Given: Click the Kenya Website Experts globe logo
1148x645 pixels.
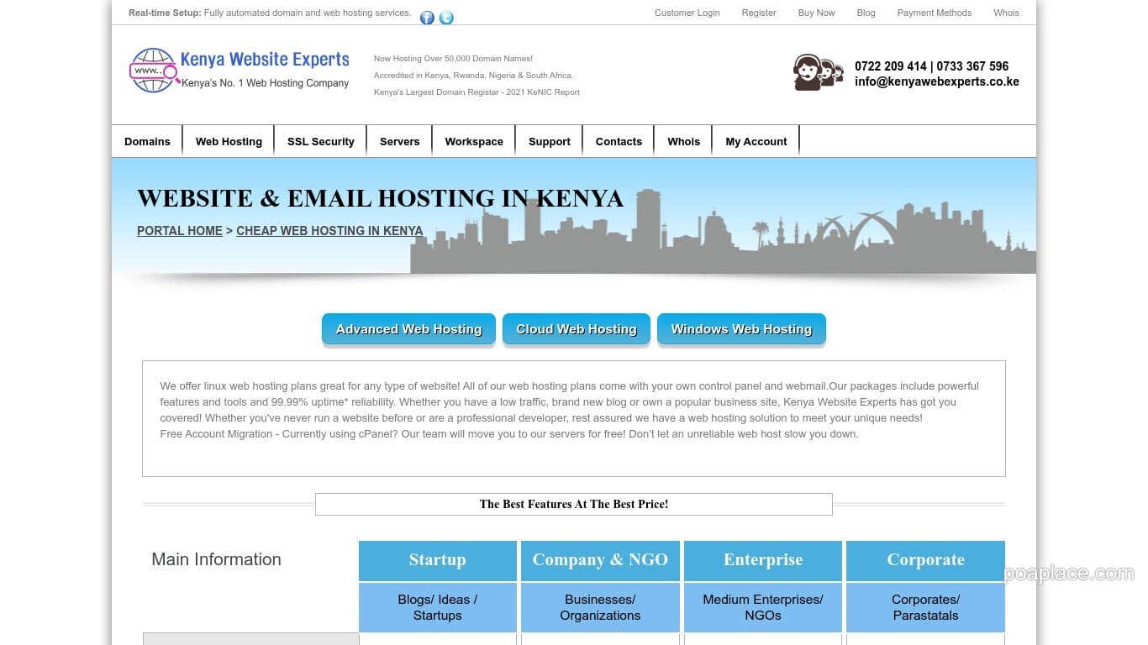Looking at the screenshot, I should pos(152,71).
